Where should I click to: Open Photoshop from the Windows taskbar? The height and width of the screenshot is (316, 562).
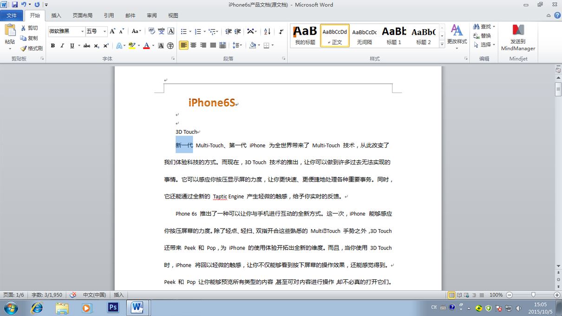(113, 307)
